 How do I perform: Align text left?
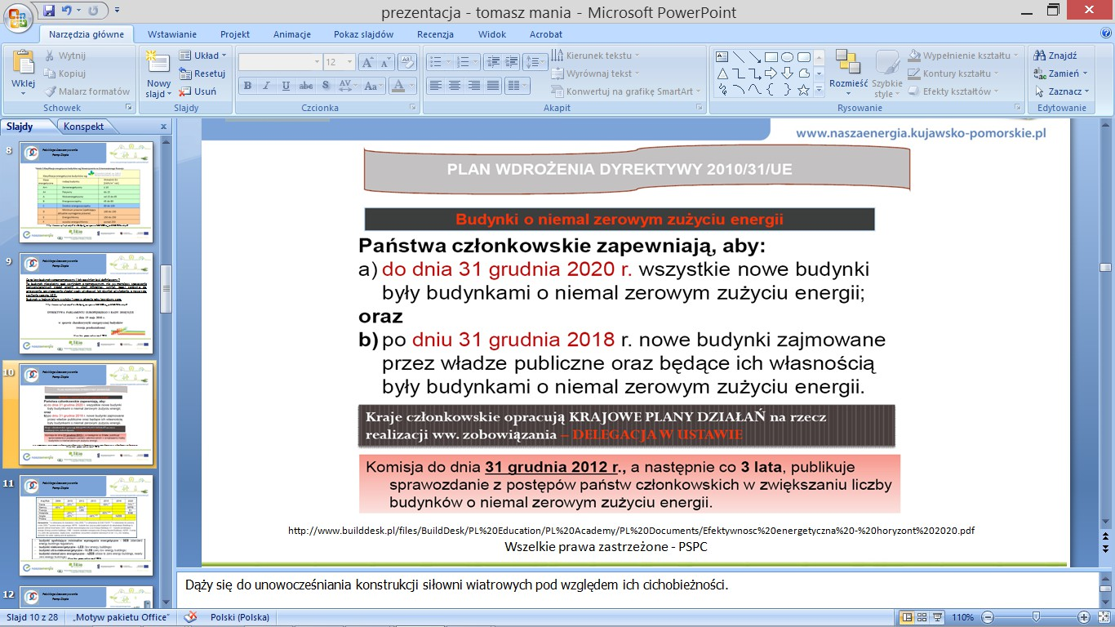click(435, 86)
